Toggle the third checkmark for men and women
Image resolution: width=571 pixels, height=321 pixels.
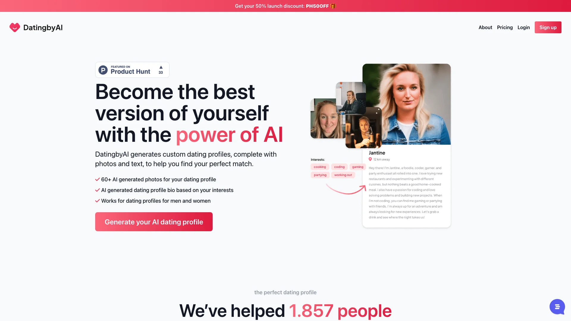click(x=97, y=200)
